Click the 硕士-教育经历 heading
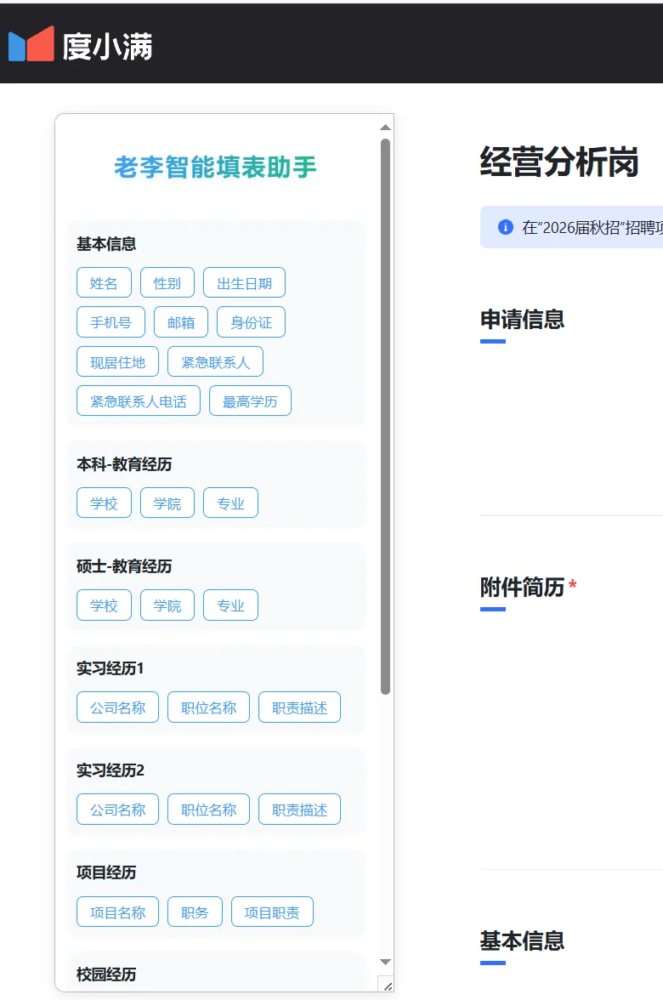This screenshot has width=663, height=1000. 124,566
